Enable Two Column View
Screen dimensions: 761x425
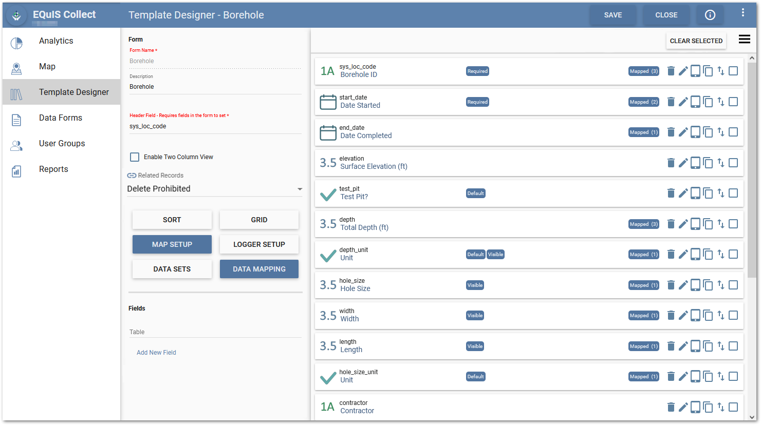[135, 157]
